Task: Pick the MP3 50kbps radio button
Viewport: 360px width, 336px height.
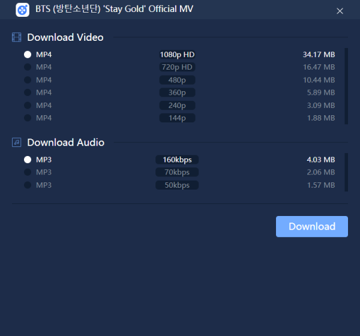Action: pyautogui.click(x=28, y=185)
